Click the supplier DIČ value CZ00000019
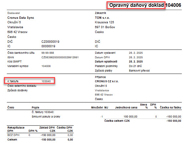The width and height of the screenshot is (187, 147). point(50,42)
